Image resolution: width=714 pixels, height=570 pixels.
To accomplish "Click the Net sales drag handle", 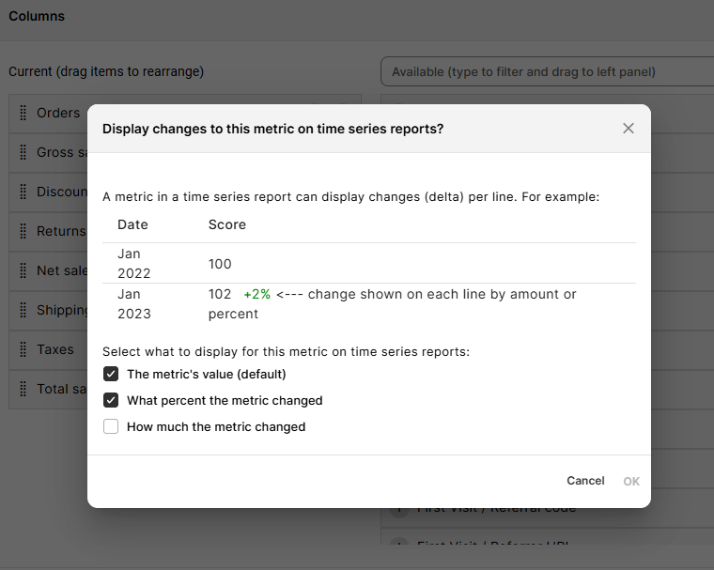I will [x=23, y=270].
